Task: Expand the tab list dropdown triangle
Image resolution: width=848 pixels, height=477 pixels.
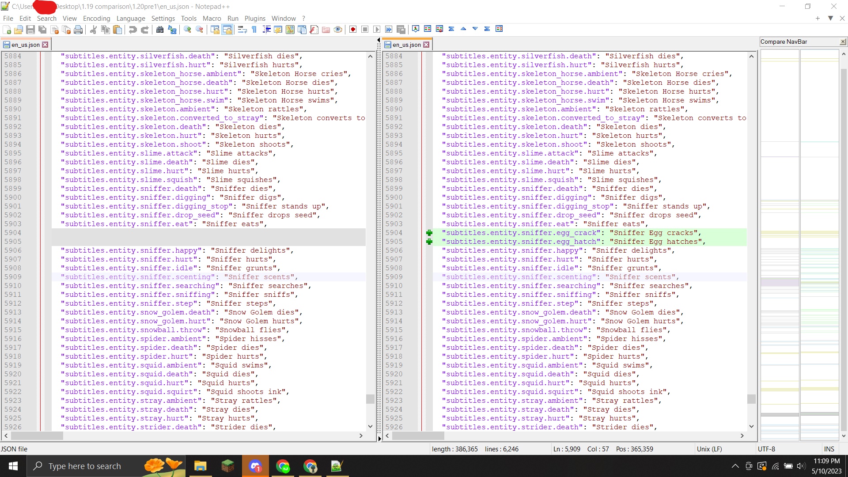Action: [830, 18]
